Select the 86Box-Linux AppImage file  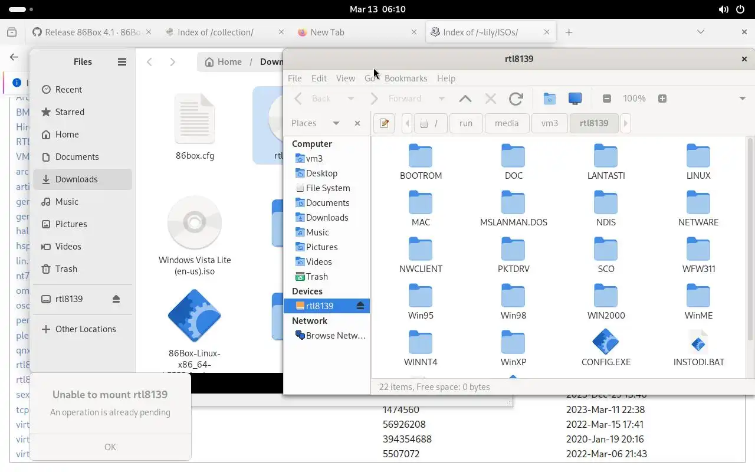click(x=195, y=330)
